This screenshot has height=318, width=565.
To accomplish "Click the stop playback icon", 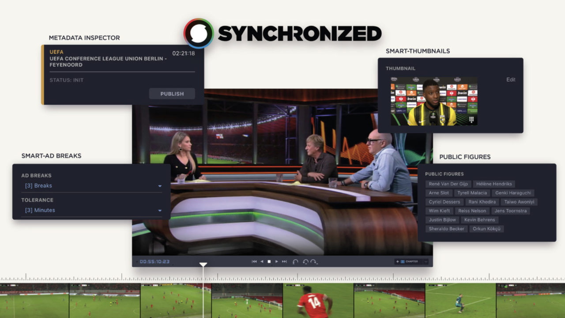I will pos(269,261).
